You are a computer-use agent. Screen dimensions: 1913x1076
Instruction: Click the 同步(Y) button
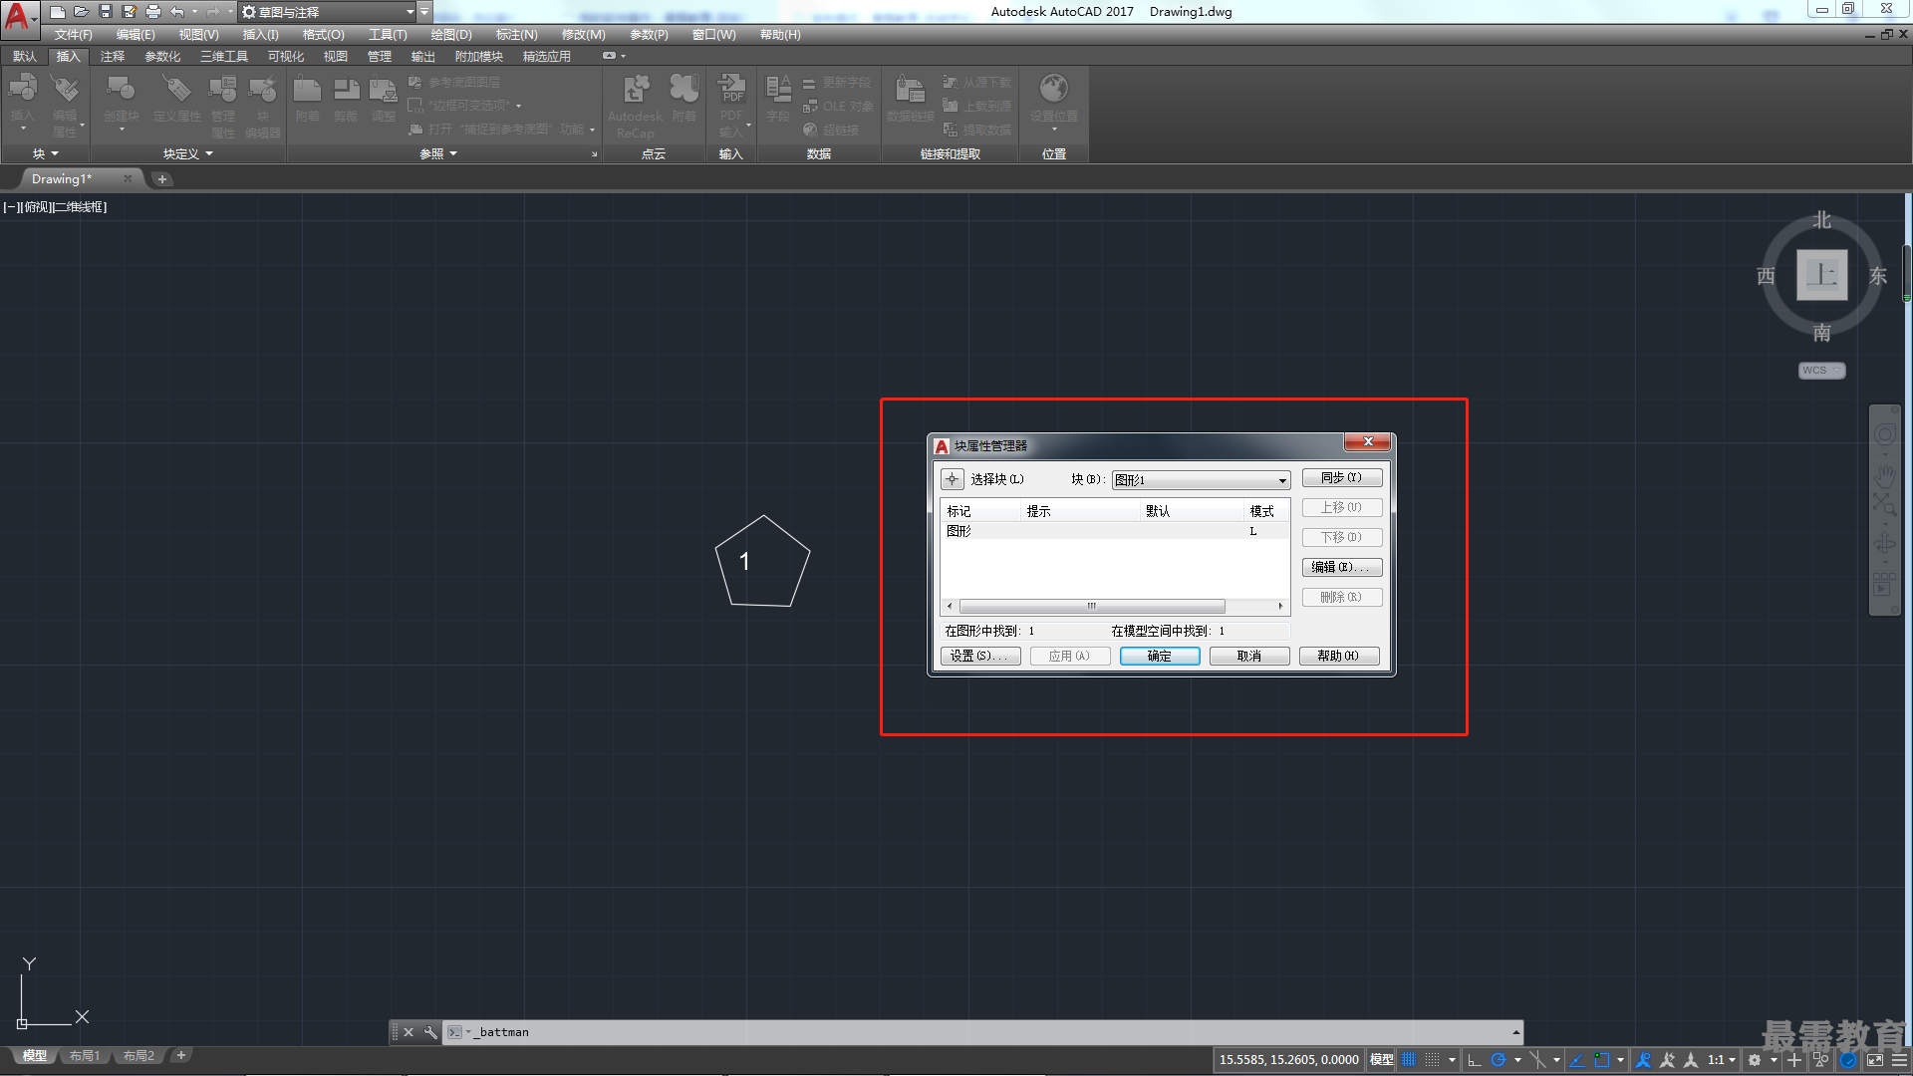(x=1341, y=478)
